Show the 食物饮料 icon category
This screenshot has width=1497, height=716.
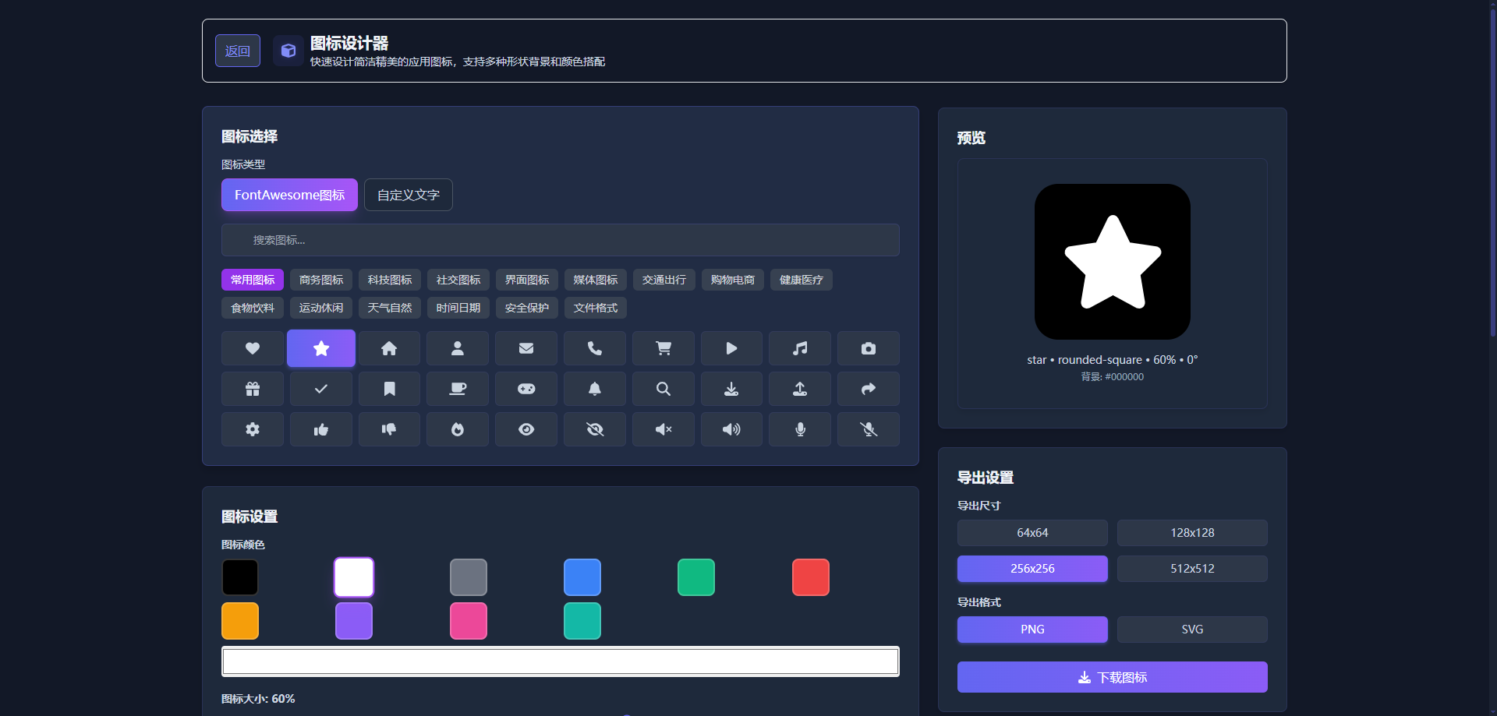pyautogui.click(x=253, y=308)
